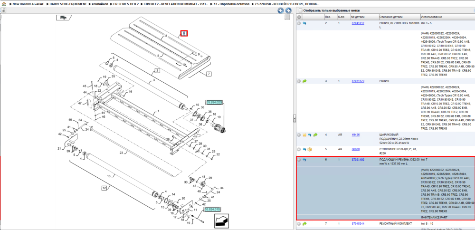This screenshot has width=475, height=230.
Task: Select the circle marker for part 66800
Action: tap(299, 149)
